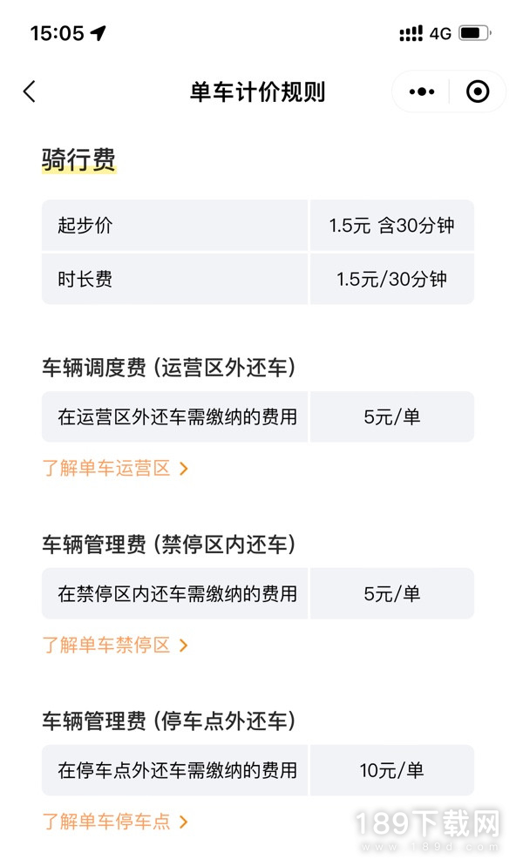The image size is (516, 866).
Task: Open the three-dots more menu
Action: (x=422, y=91)
